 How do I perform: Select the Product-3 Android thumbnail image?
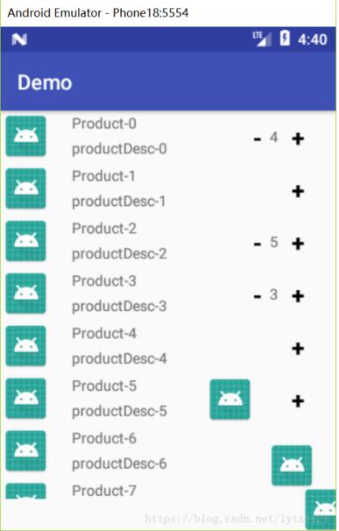(25, 294)
